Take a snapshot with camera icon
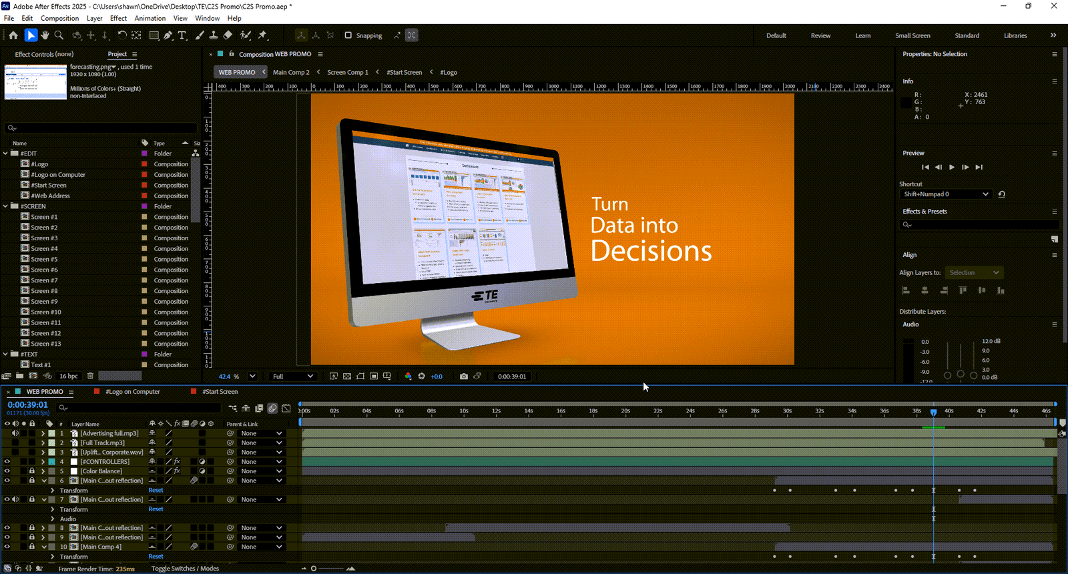 (464, 376)
